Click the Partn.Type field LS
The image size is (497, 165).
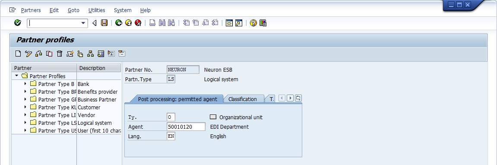[x=171, y=79]
